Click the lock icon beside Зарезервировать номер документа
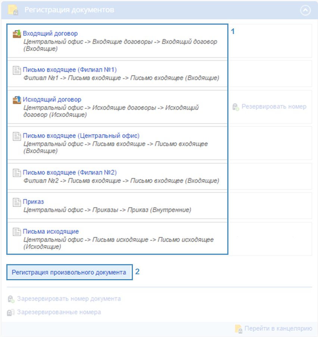The width and height of the screenshot is (318, 337). [x=11, y=299]
